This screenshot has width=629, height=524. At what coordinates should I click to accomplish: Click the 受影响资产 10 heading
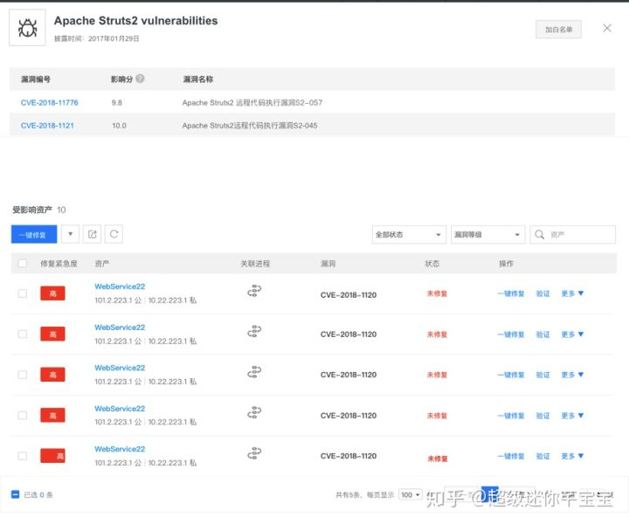(x=39, y=210)
